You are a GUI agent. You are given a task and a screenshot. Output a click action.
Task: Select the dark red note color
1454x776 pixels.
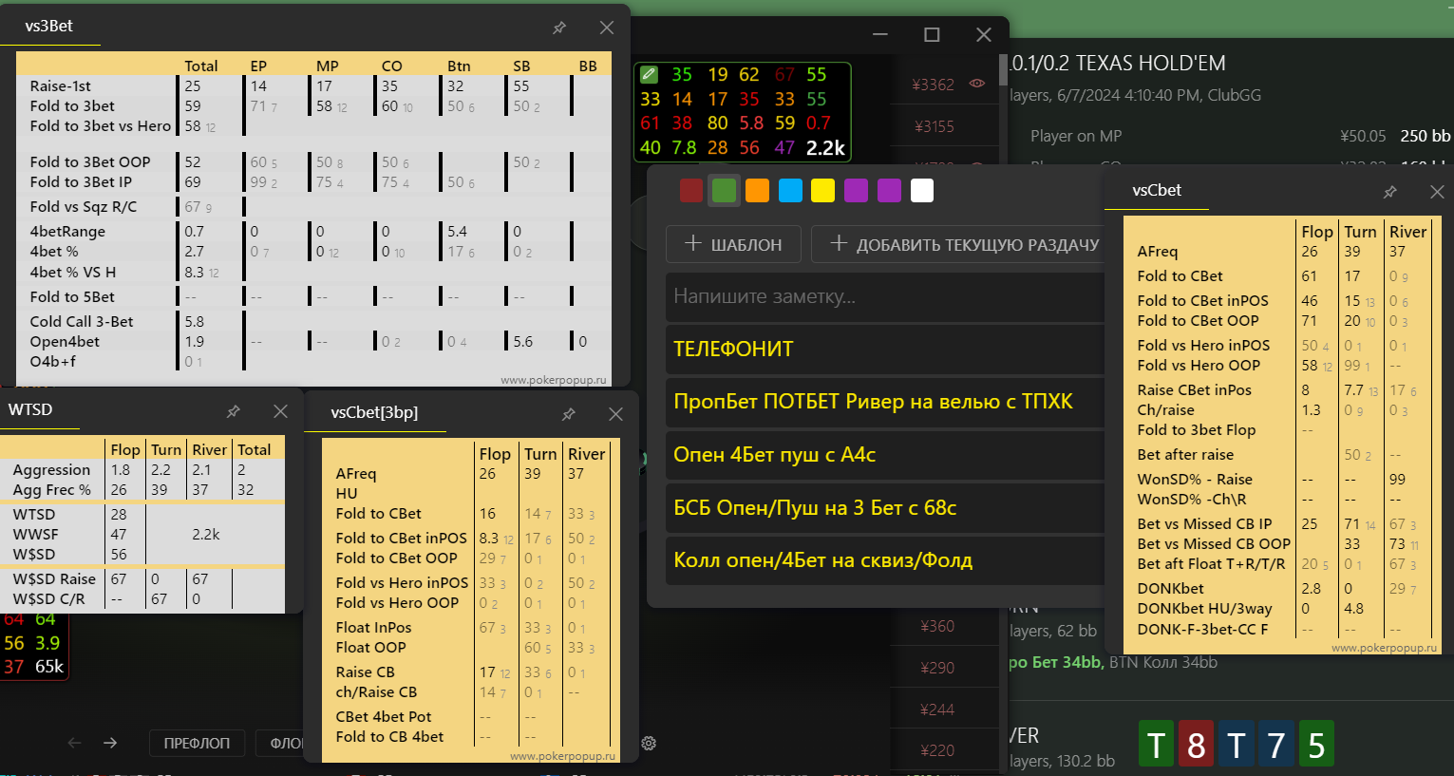691,190
